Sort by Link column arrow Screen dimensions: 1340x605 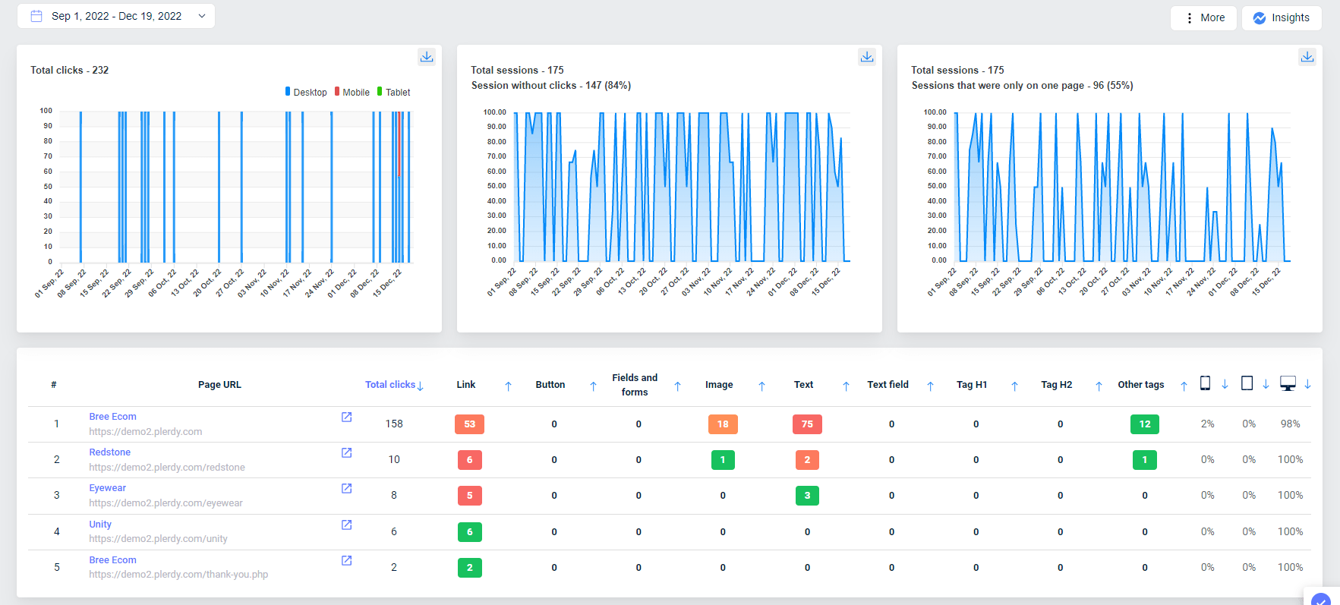click(509, 386)
